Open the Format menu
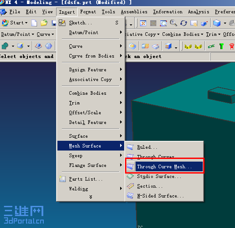 pyautogui.click(x=88, y=12)
